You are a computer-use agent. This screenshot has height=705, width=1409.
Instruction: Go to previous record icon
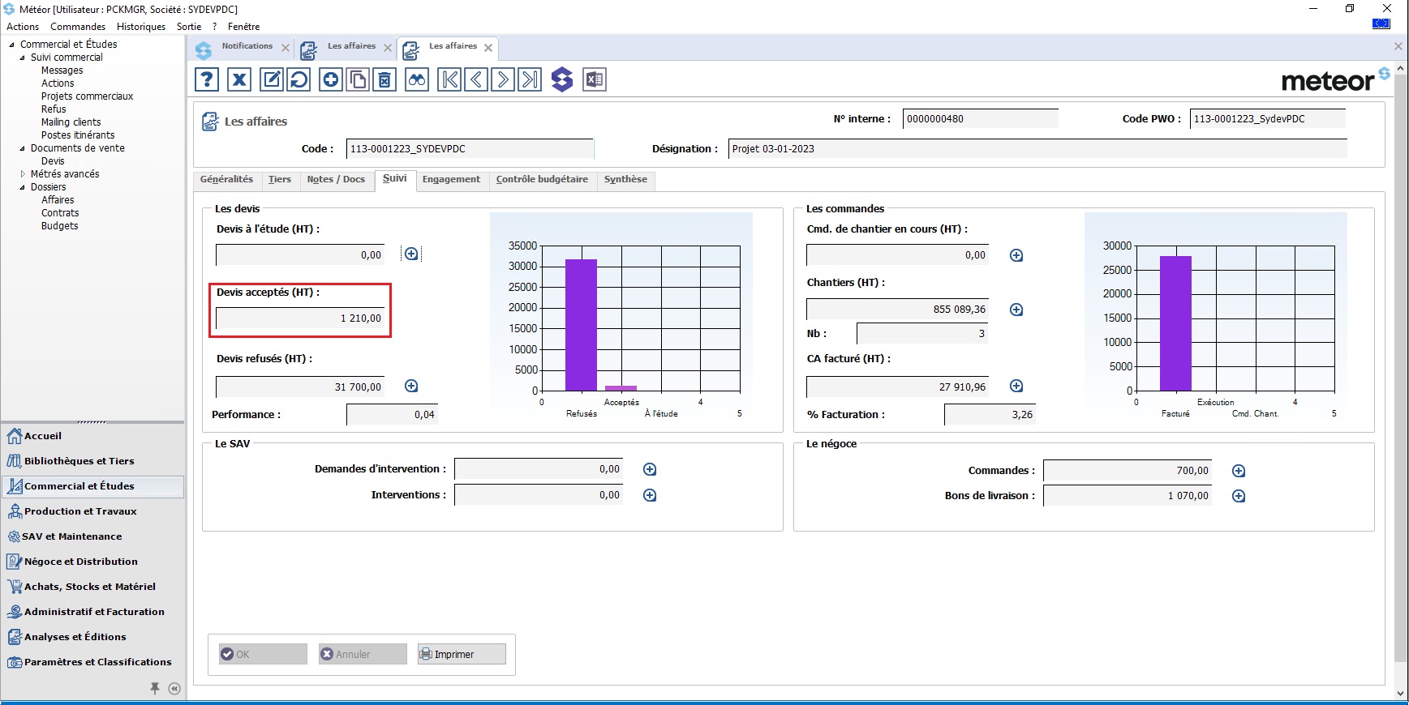pyautogui.click(x=476, y=79)
